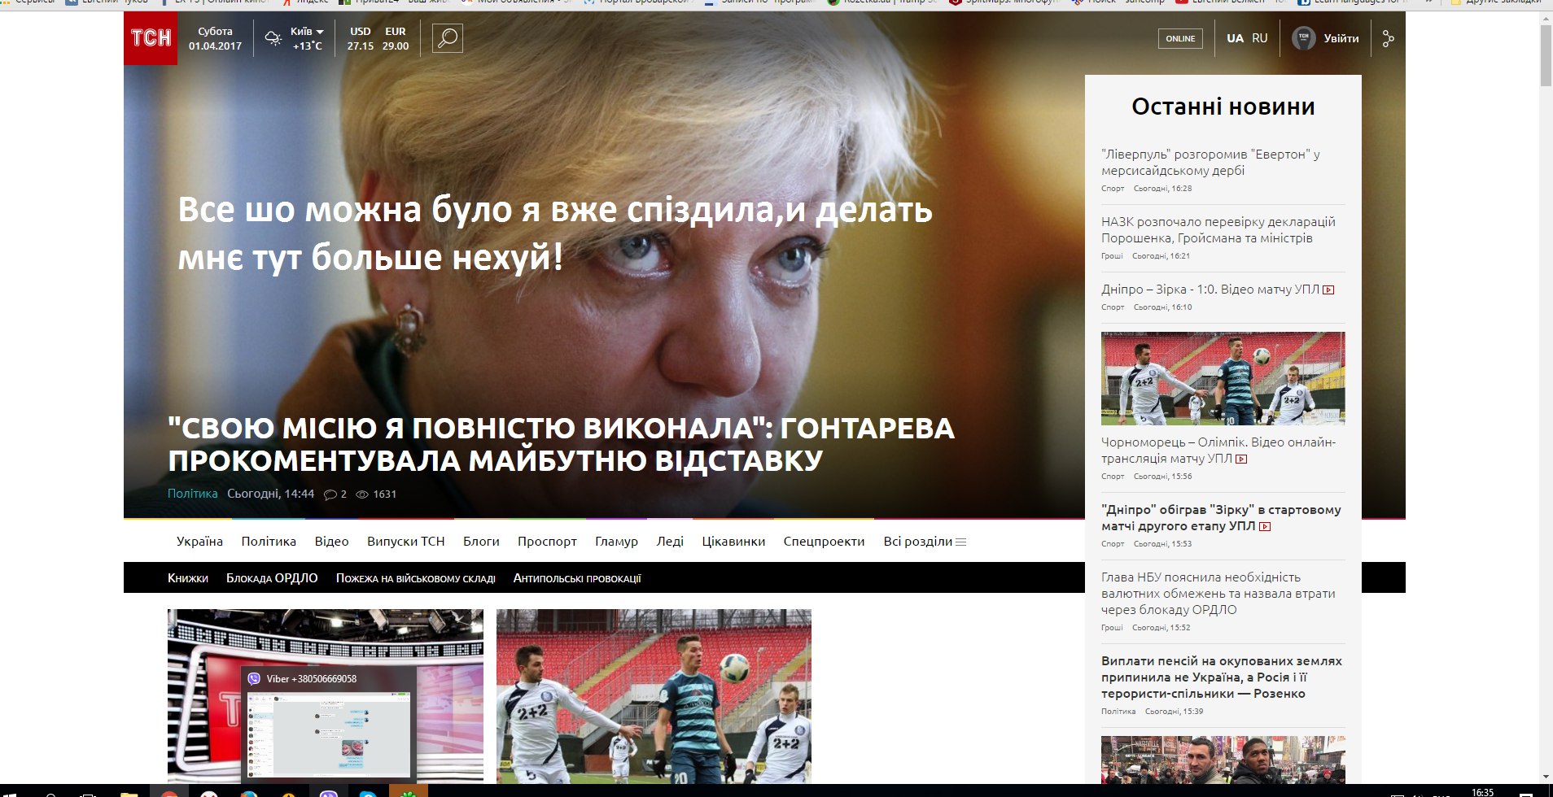Click the weather cloud icon beside Київ
1553x797 pixels.
[273, 38]
